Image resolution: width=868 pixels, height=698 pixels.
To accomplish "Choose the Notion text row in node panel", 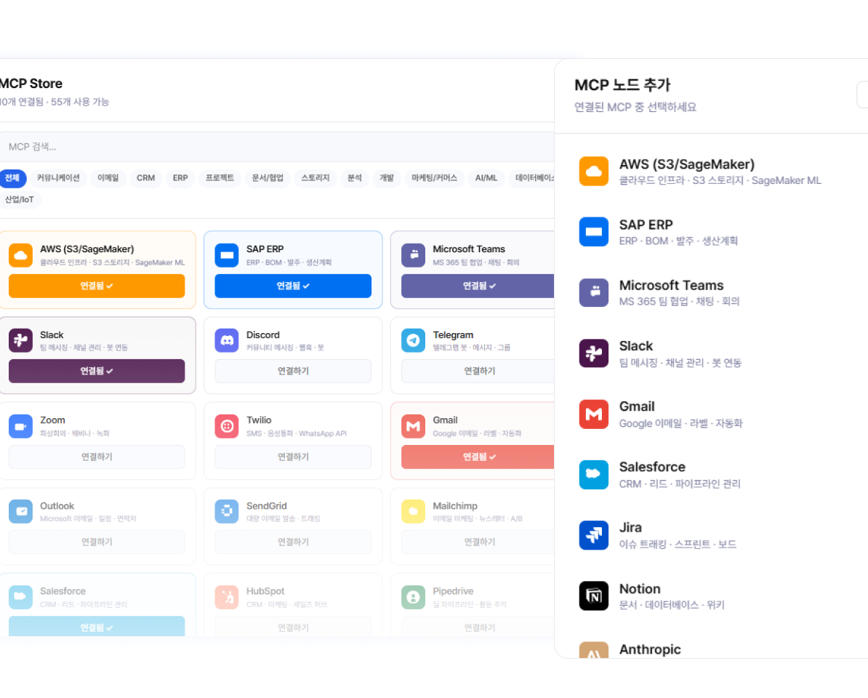I will coord(672,596).
